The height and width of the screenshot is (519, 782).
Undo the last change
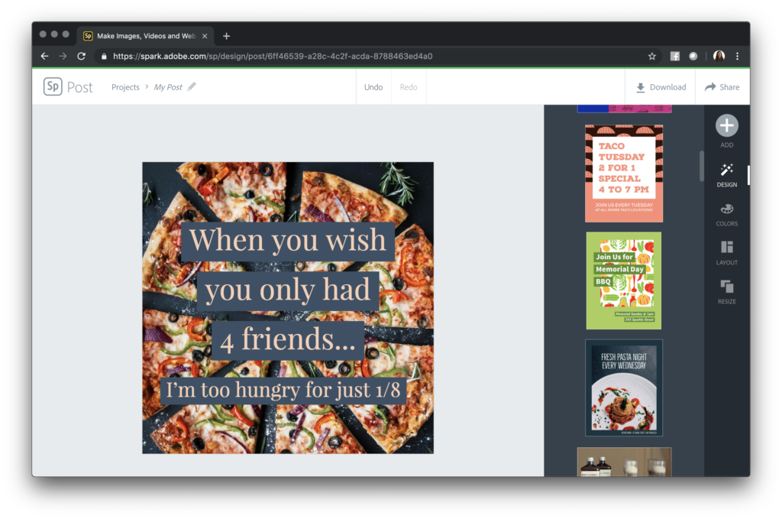click(373, 87)
